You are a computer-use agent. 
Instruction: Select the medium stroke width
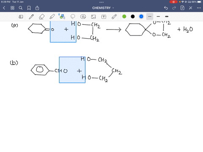[x=158, y=16]
